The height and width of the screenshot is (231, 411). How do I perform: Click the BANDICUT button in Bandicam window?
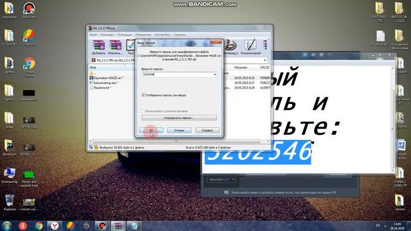(x=222, y=180)
